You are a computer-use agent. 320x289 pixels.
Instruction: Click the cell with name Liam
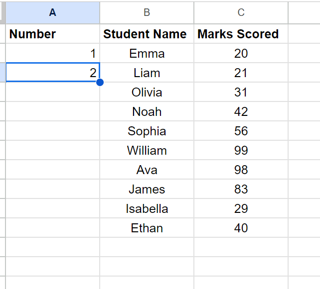tap(147, 73)
